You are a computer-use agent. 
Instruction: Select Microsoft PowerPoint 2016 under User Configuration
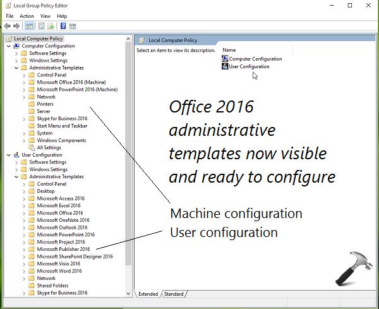[x=66, y=234]
